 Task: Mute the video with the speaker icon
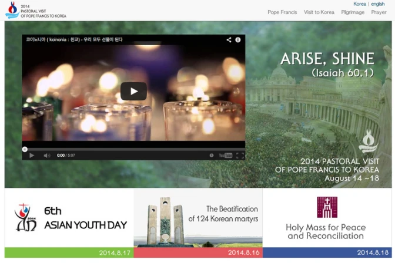[x=47, y=156]
